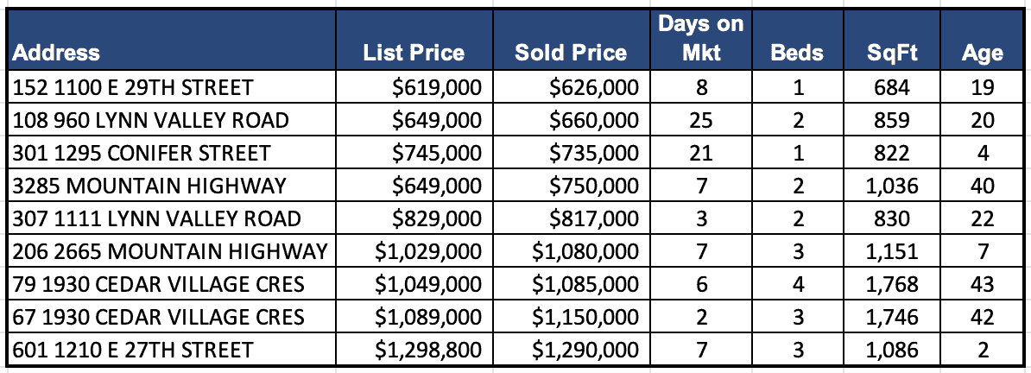Click the 1,768 square footage cell
The image size is (1031, 373).
(x=887, y=284)
